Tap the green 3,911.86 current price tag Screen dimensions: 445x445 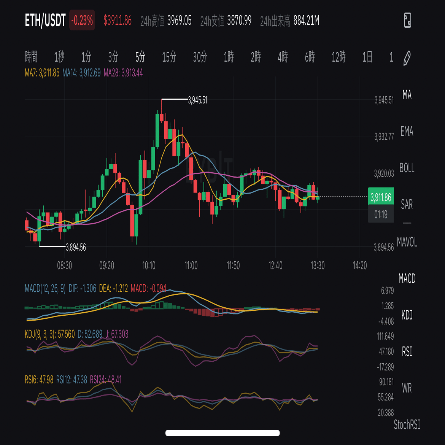pyautogui.click(x=381, y=197)
